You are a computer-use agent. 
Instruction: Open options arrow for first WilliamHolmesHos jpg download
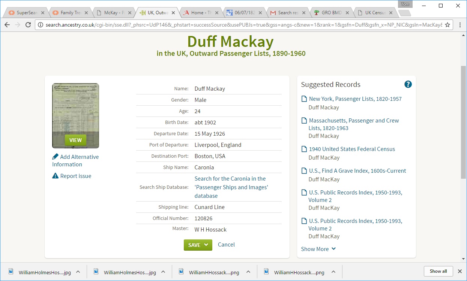click(78, 272)
